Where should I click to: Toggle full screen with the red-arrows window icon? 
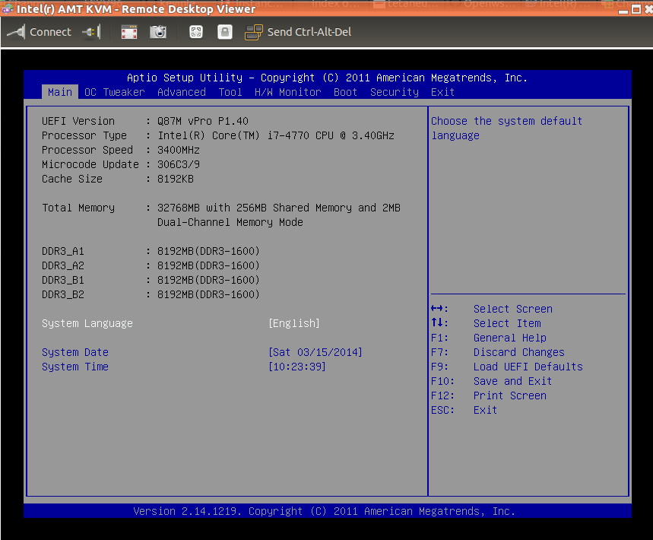click(129, 32)
